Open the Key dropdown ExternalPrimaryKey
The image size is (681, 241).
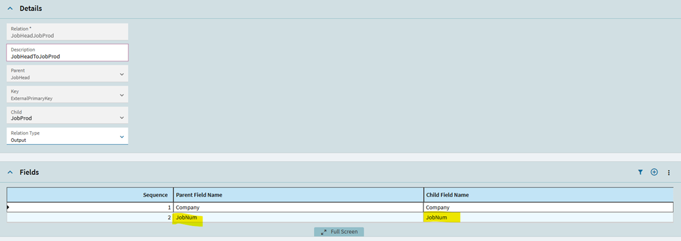pyautogui.click(x=68, y=95)
